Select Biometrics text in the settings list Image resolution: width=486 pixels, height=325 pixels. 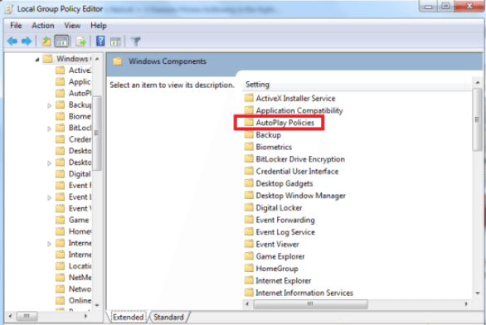[x=274, y=147]
